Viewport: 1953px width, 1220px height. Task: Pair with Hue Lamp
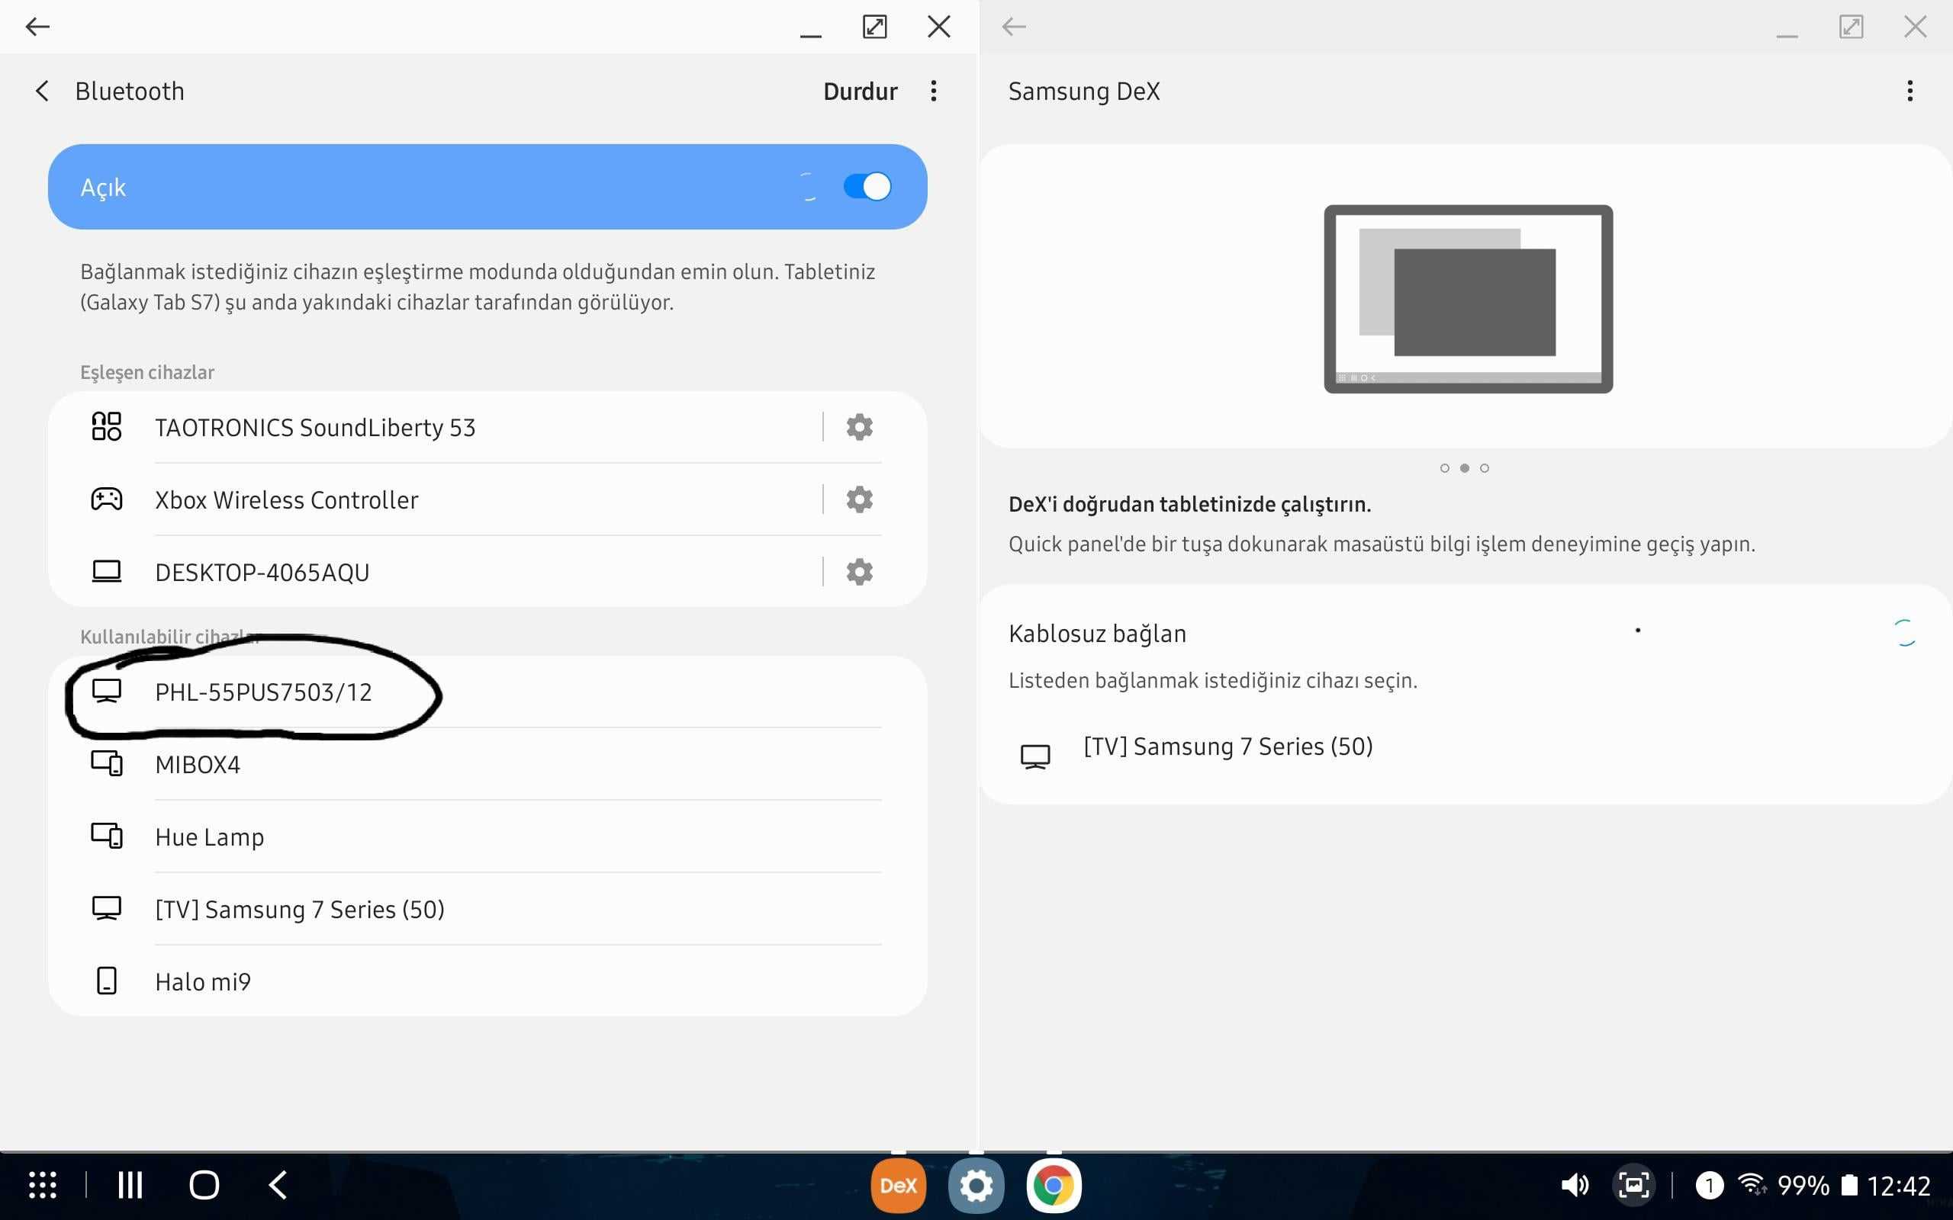tap(487, 836)
